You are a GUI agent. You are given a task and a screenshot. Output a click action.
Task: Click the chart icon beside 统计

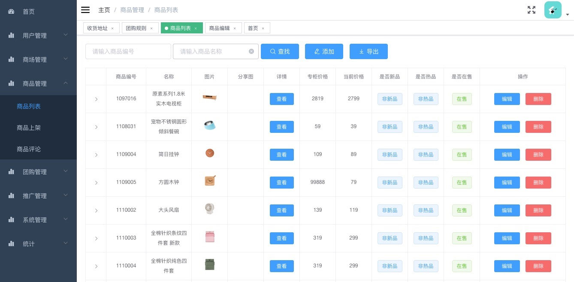(12, 244)
